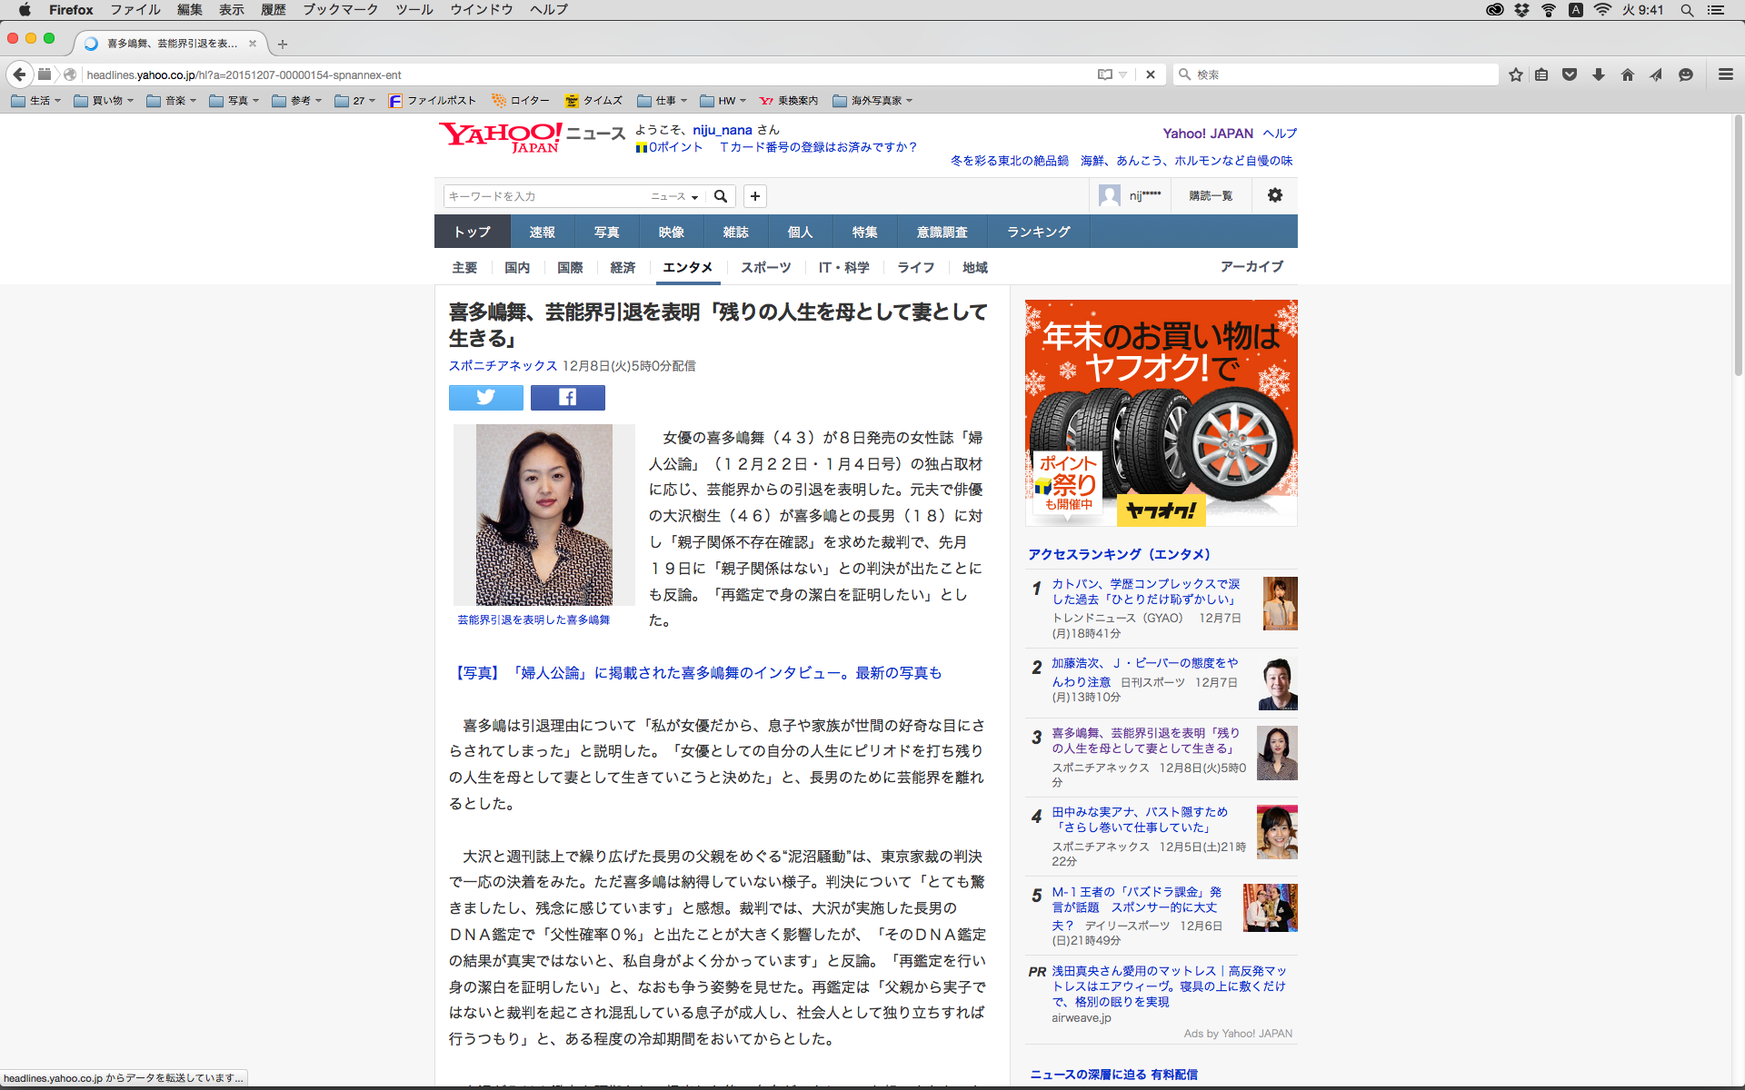Viewport: 1745px width, 1090px height.
Task: Share article via Twitter button
Action: point(485,397)
